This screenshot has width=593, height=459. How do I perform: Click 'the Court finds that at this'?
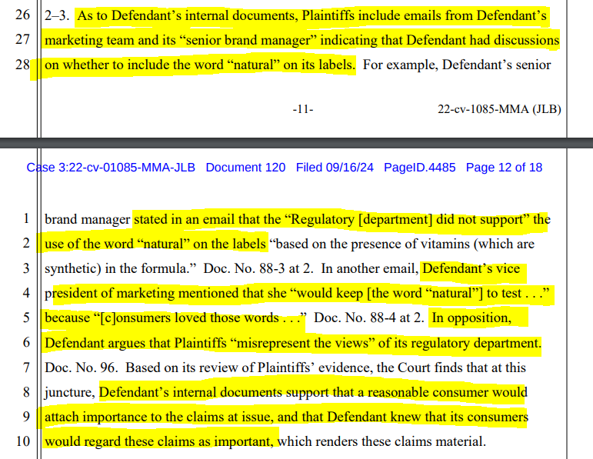tap(451, 368)
